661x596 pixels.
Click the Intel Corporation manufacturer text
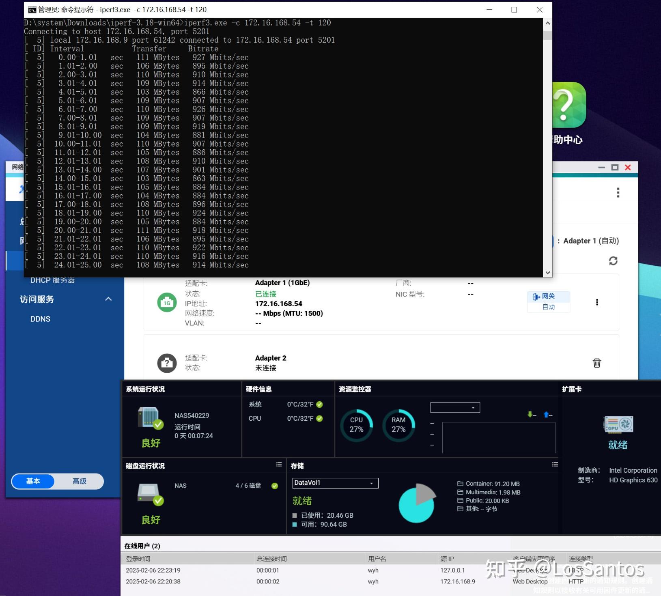click(633, 470)
